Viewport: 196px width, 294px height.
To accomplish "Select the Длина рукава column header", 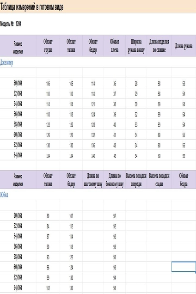I will 184,46.
